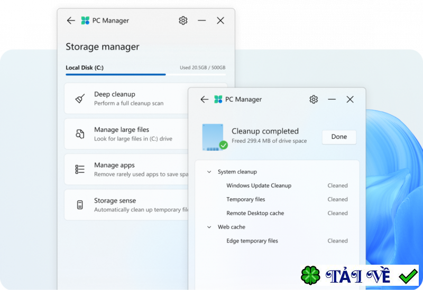Click Cleaned status for Windows Update Cleanup

(x=337, y=186)
